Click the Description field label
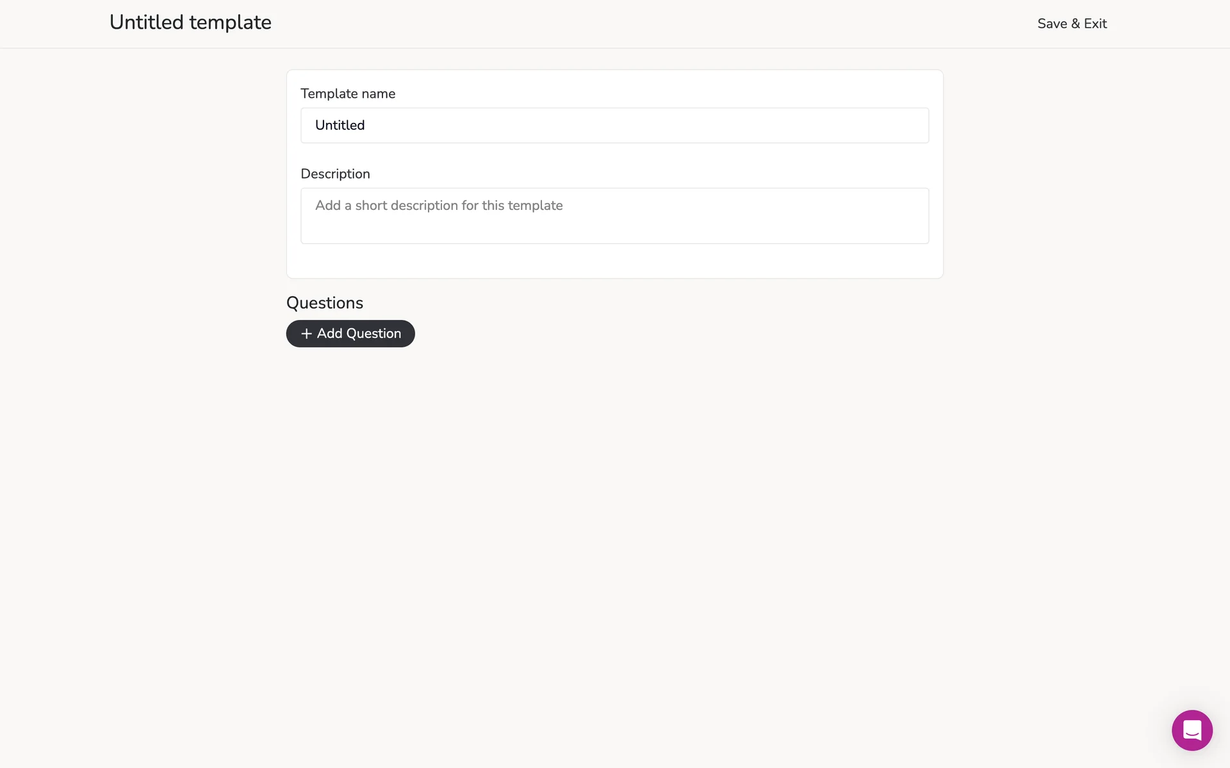The image size is (1230, 768). (335, 174)
